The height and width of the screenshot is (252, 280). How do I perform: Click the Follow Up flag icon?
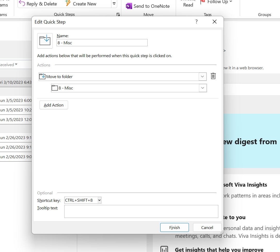(203, 2)
